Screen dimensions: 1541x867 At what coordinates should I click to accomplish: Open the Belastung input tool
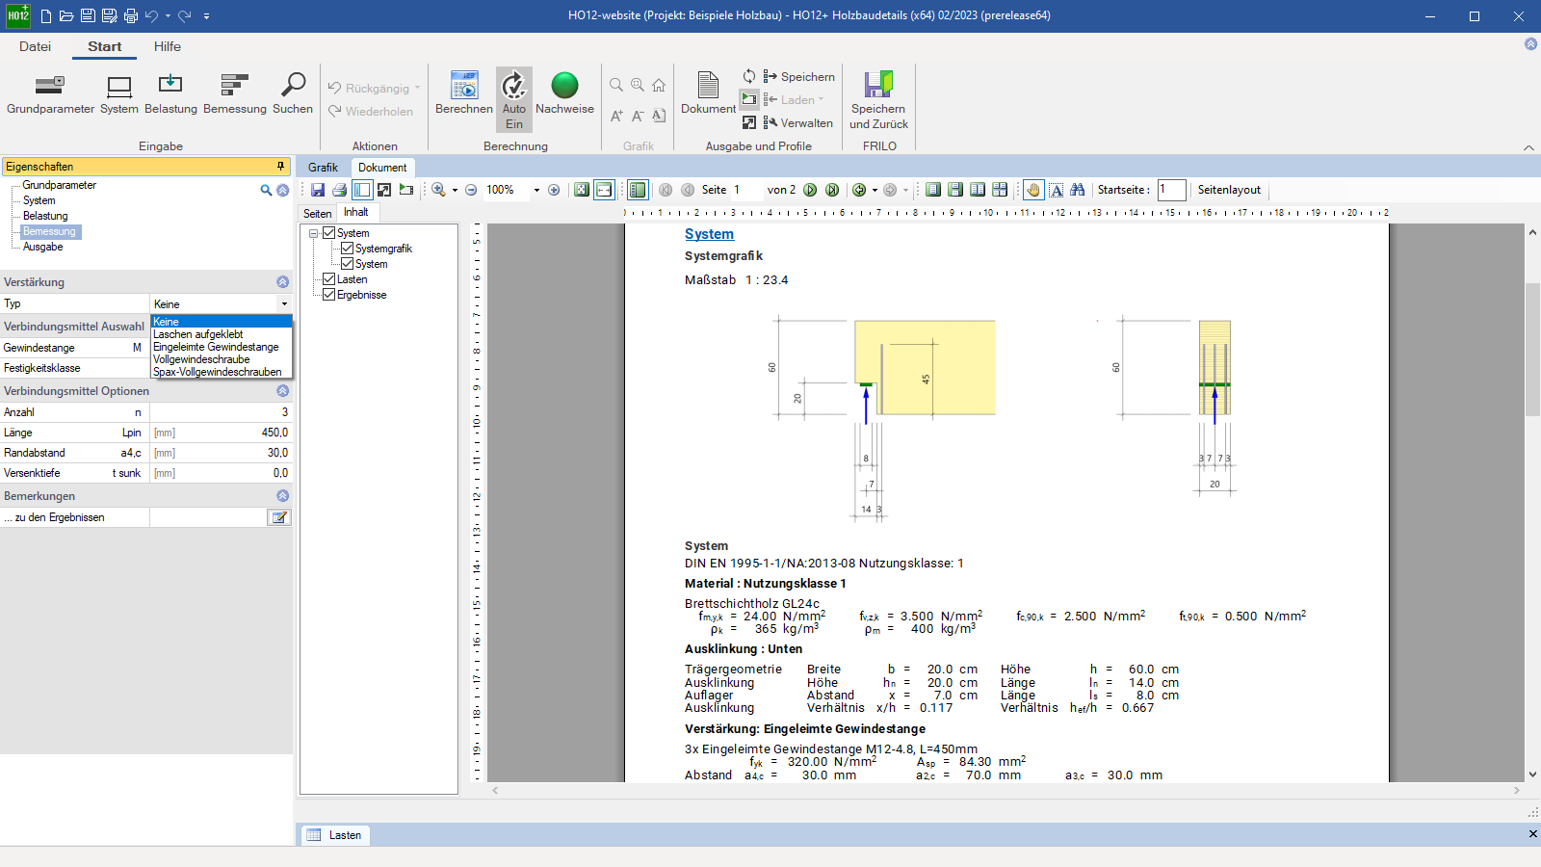170,94
